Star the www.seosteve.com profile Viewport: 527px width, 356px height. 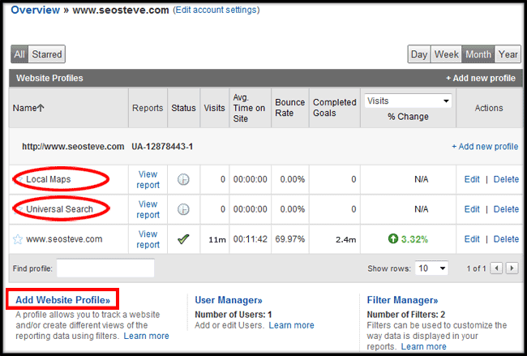18,239
